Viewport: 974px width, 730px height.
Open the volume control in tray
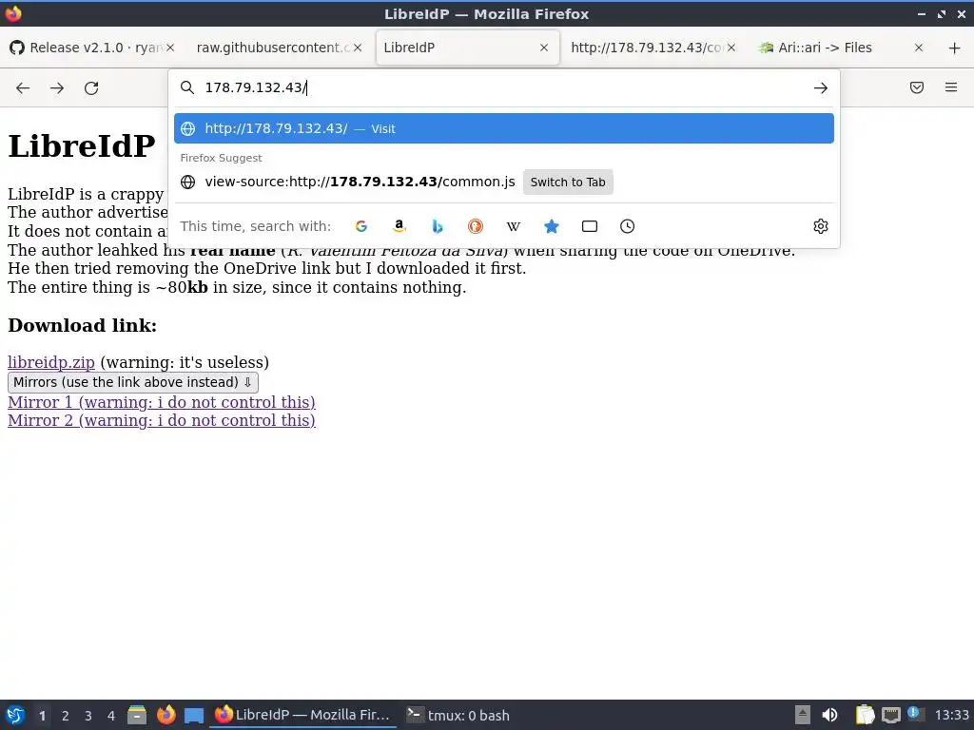click(x=829, y=715)
